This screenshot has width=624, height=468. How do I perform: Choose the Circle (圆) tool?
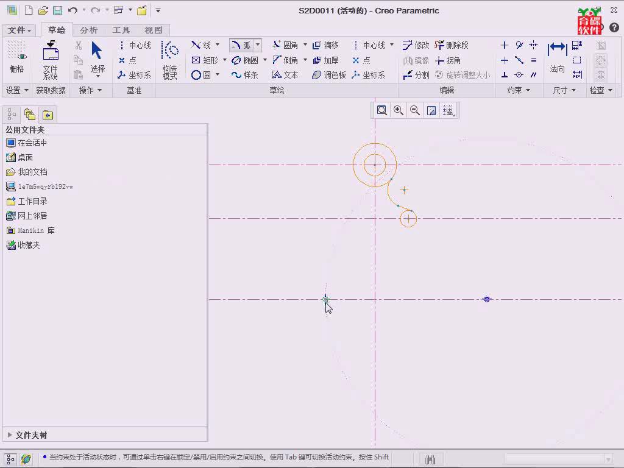[x=201, y=75]
